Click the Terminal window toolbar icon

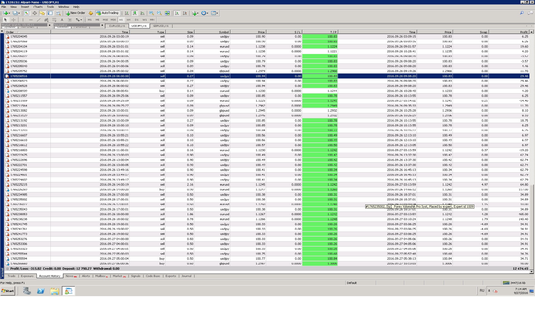tap(50, 13)
